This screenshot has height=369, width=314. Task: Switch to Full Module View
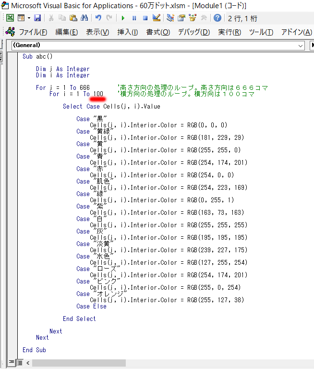20,362
